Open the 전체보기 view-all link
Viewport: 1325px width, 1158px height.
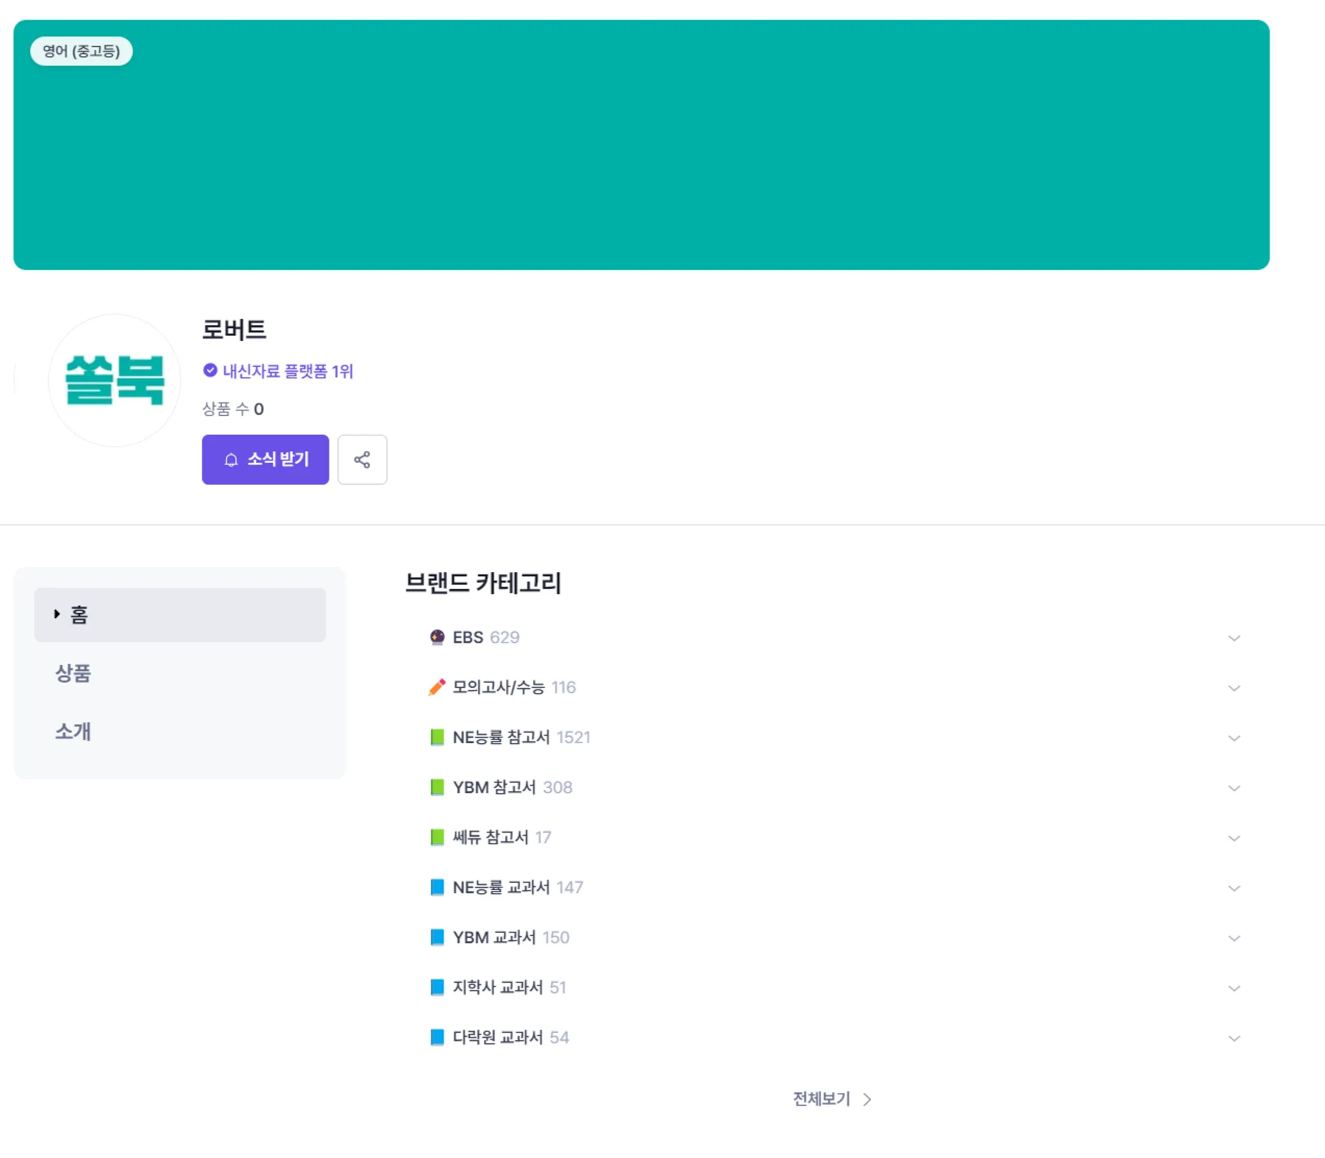831,1099
